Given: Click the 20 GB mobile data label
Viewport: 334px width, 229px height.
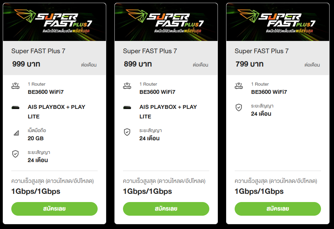Looking at the screenshot, I should click(36, 138).
